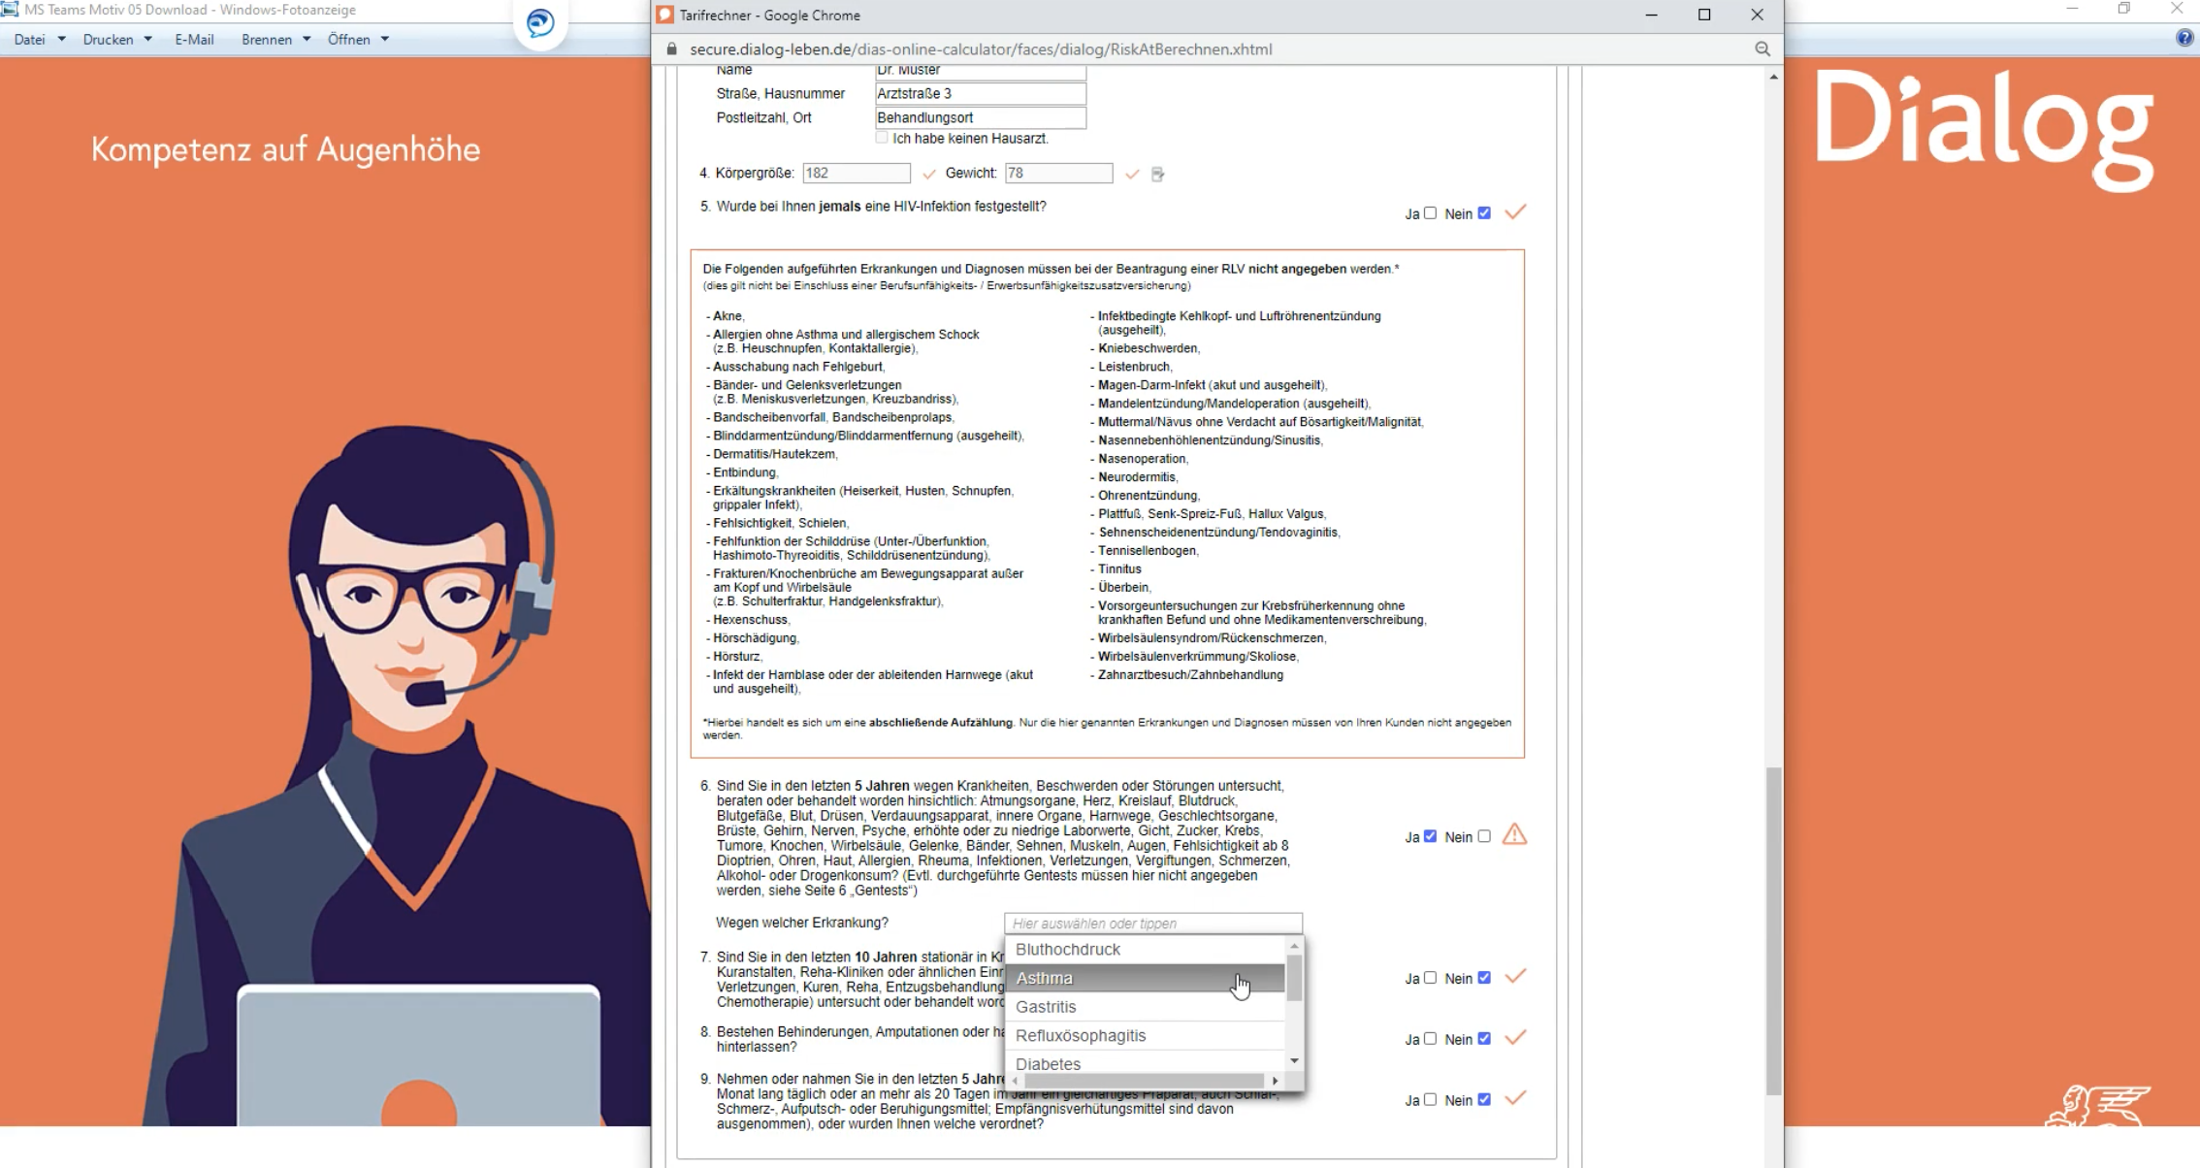Click the lock icon in Chrome address bar
The height and width of the screenshot is (1168, 2200).
point(671,49)
